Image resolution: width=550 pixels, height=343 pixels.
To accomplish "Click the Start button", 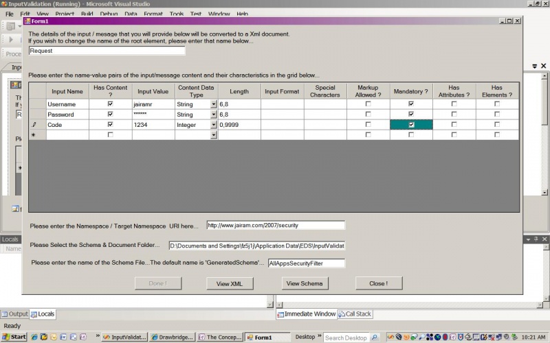I will pyautogui.click(x=14, y=337).
